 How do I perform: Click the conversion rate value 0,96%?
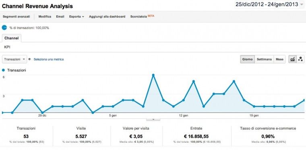click(x=268, y=136)
